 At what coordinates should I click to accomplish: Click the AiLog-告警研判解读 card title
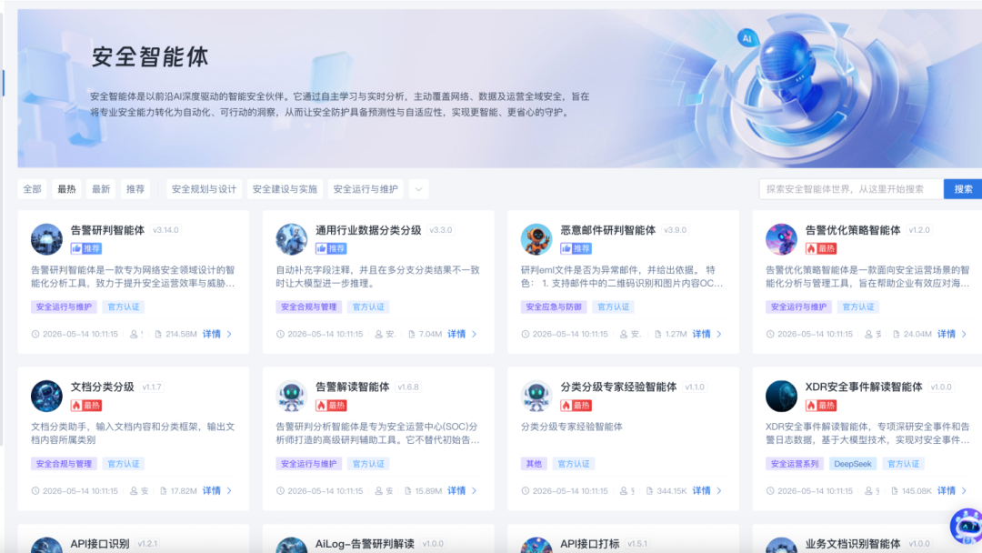pyautogui.click(x=366, y=544)
